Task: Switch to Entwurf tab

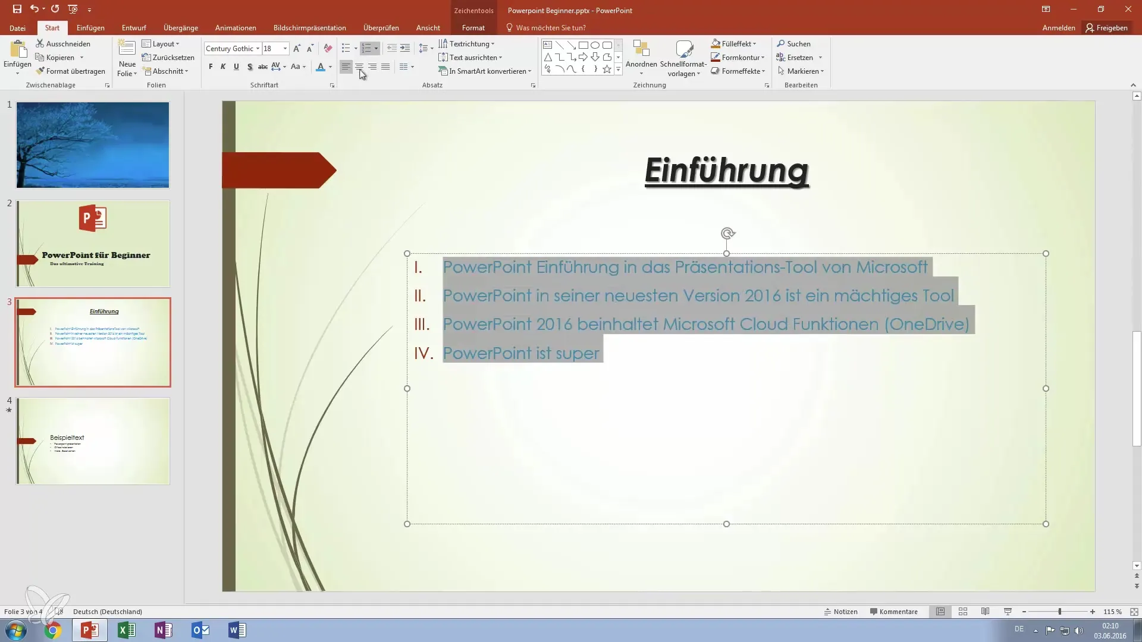Action: [x=134, y=28]
